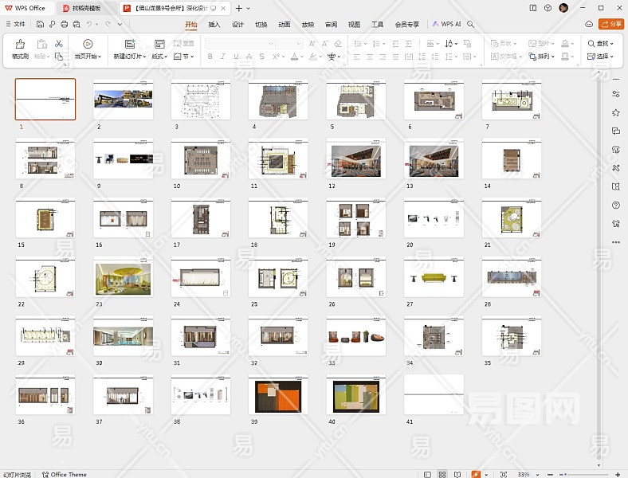Click the search magnifier icon beside WPS AI
628x478 pixels.
pyautogui.click(x=471, y=25)
